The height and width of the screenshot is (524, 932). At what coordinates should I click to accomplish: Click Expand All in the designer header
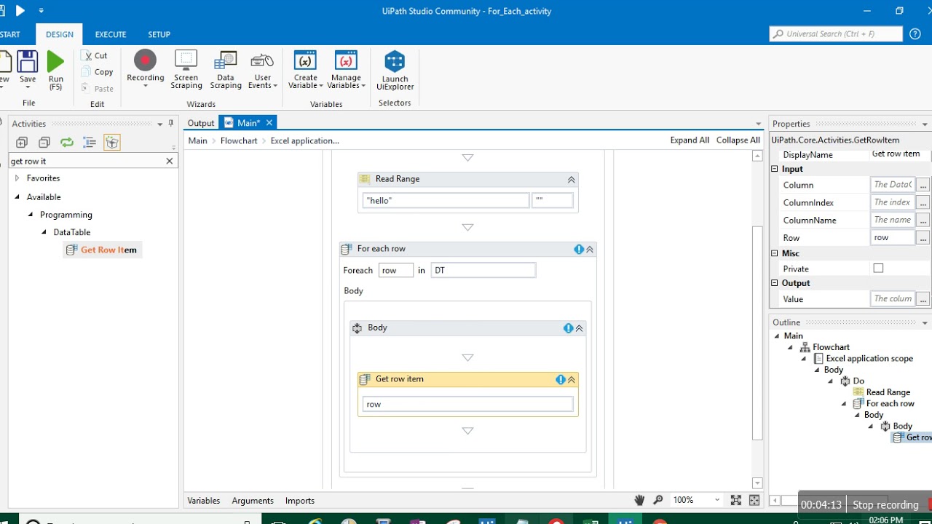690,140
